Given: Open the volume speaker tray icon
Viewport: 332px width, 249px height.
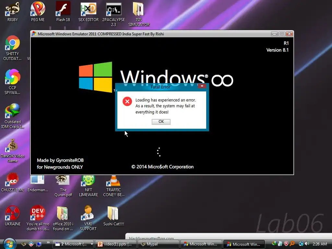Looking at the screenshot, I should (x=307, y=244).
